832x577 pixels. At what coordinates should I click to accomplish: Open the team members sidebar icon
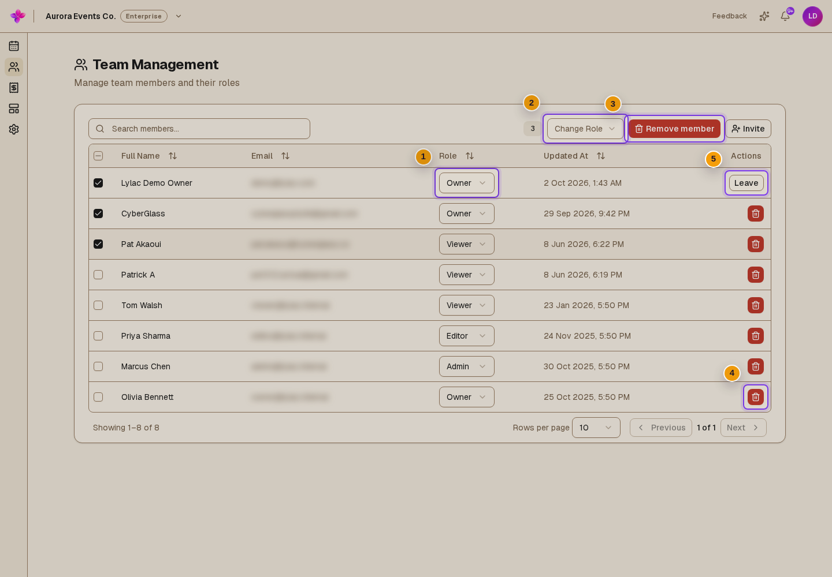(x=14, y=67)
